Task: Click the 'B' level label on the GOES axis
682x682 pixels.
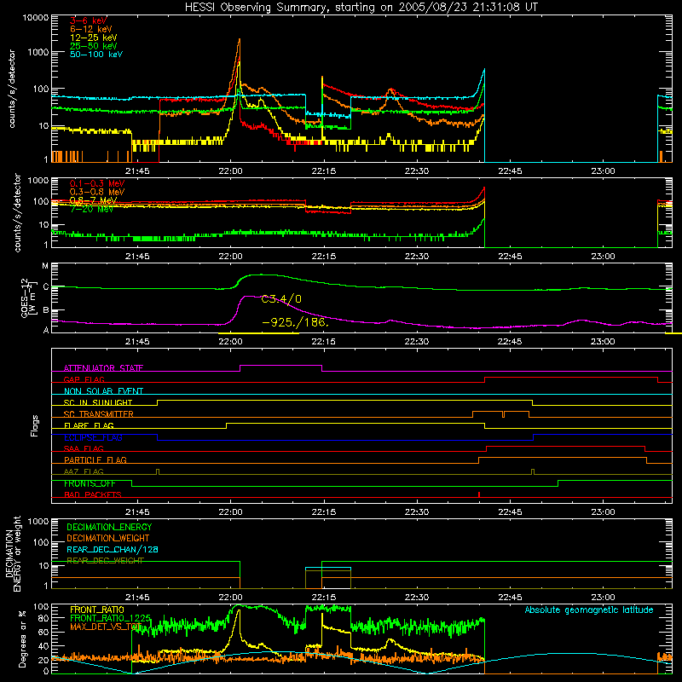Action: [46, 310]
